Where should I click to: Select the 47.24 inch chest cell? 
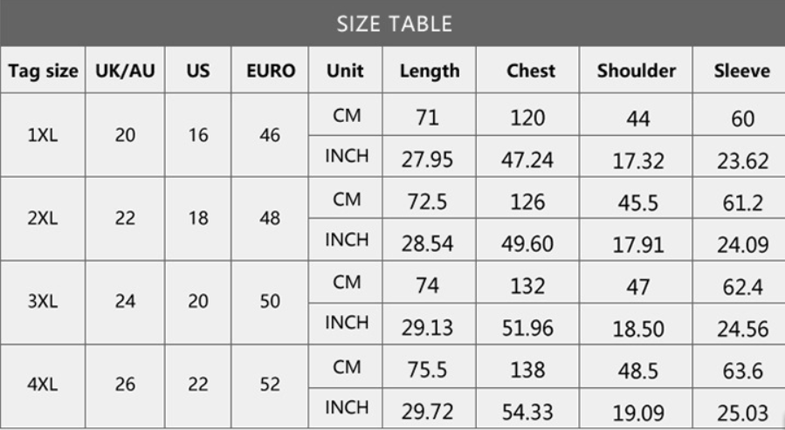(x=527, y=160)
